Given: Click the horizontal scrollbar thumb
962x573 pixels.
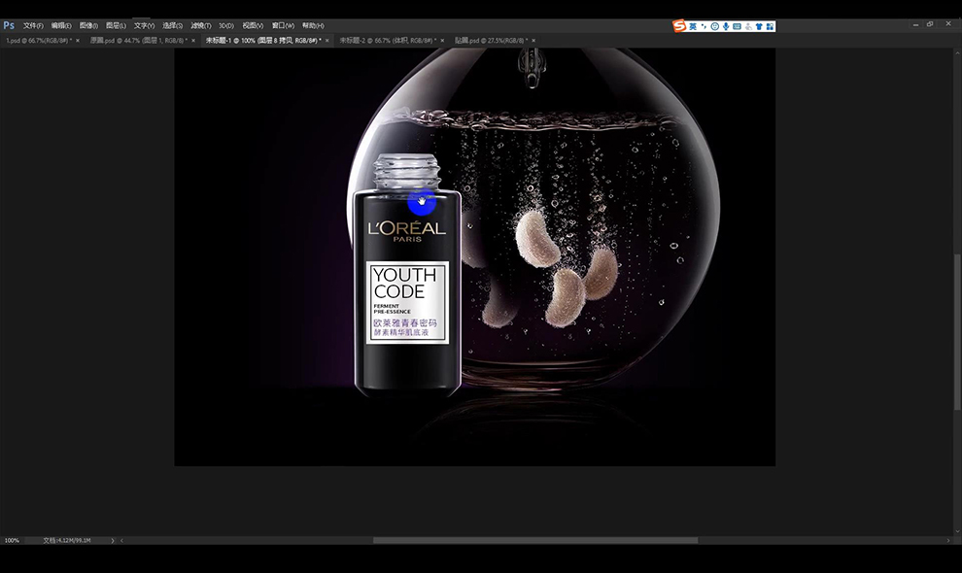Looking at the screenshot, I should coord(535,541).
